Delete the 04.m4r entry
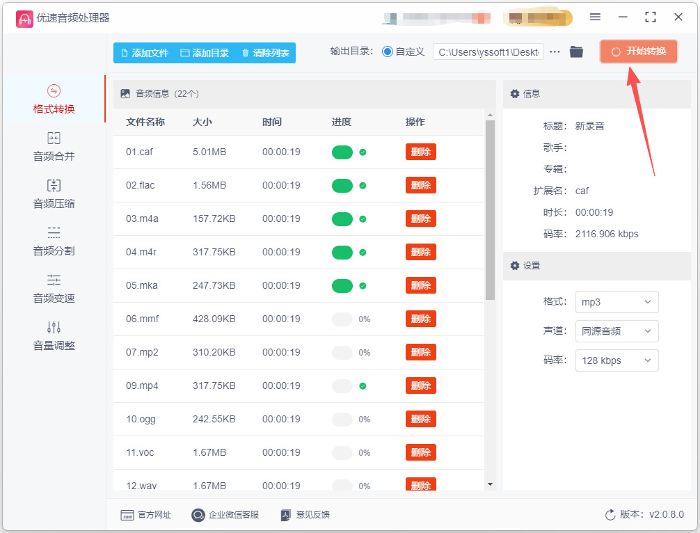The image size is (700, 533). tap(420, 252)
